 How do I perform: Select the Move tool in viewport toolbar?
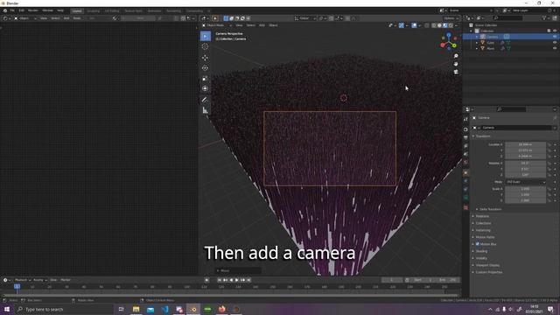(205, 58)
